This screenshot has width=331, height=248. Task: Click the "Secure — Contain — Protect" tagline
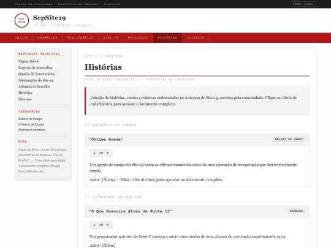[x=63, y=25]
